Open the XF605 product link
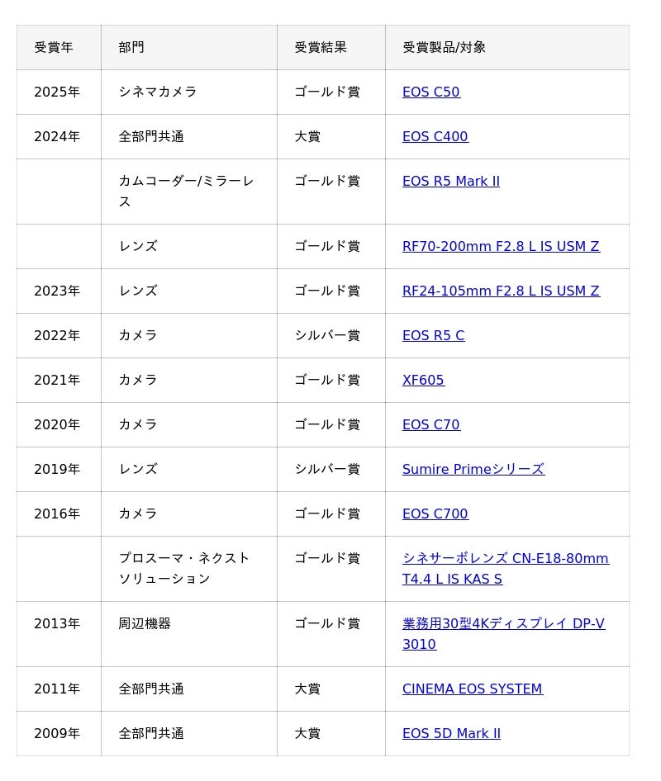The height and width of the screenshot is (781, 661). (x=423, y=380)
